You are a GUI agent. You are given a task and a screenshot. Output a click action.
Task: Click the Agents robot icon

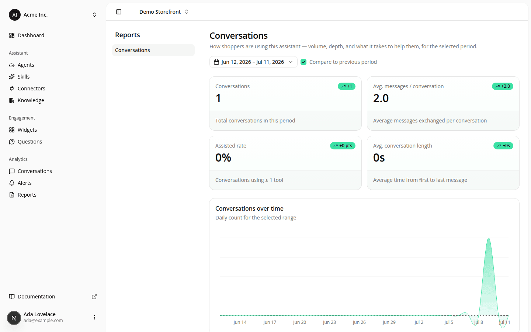[12, 65]
